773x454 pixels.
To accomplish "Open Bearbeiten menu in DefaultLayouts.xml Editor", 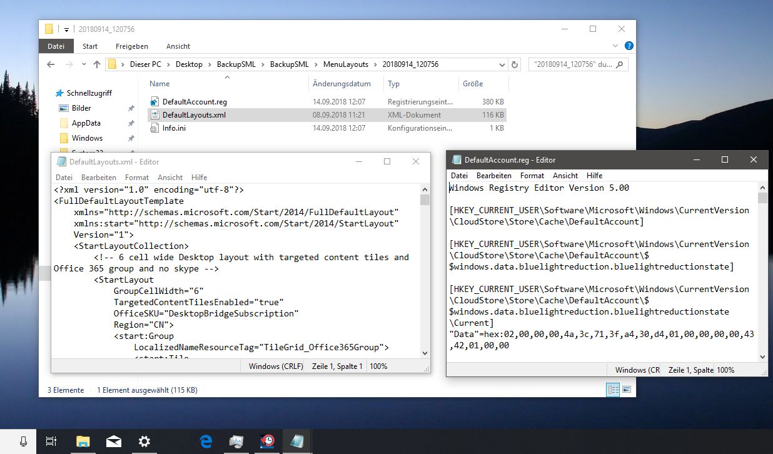I will click(99, 178).
